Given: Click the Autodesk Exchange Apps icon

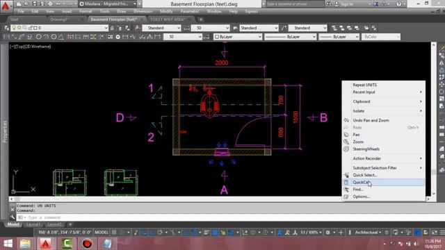Looking at the screenshot, I should pyautogui.click(x=376, y=4).
